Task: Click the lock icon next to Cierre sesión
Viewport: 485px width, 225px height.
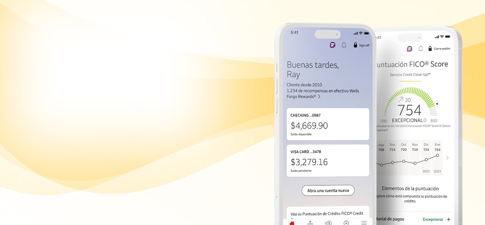Action: point(430,48)
